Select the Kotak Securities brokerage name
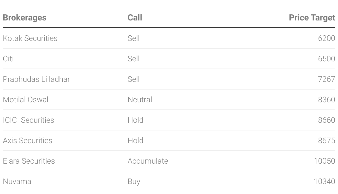 tap(30, 38)
